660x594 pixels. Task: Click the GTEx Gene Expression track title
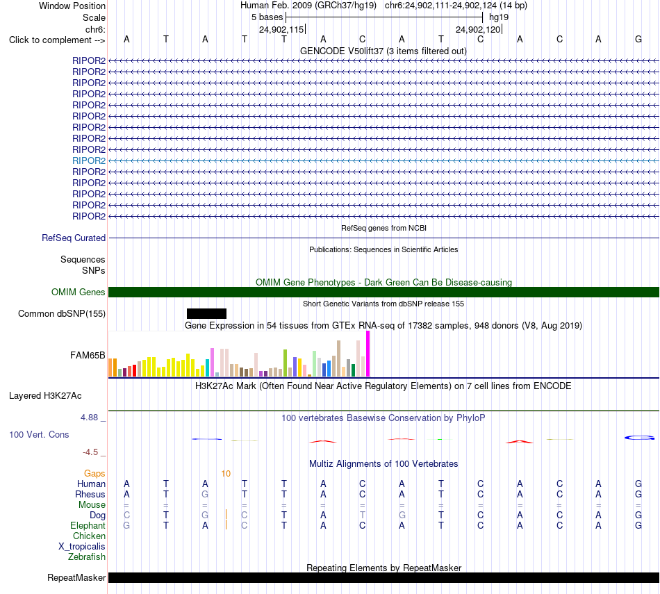click(383, 325)
